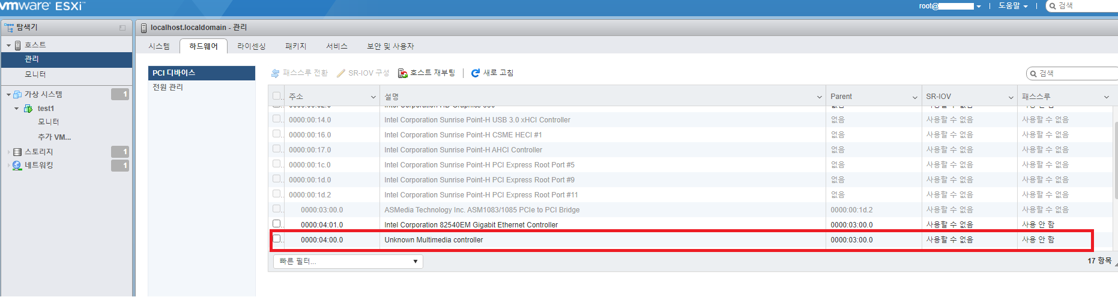The width and height of the screenshot is (1118, 297).
Task: Check the box for 0000:03:00.0 ASMedia bridge row
Action: pyautogui.click(x=277, y=209)
